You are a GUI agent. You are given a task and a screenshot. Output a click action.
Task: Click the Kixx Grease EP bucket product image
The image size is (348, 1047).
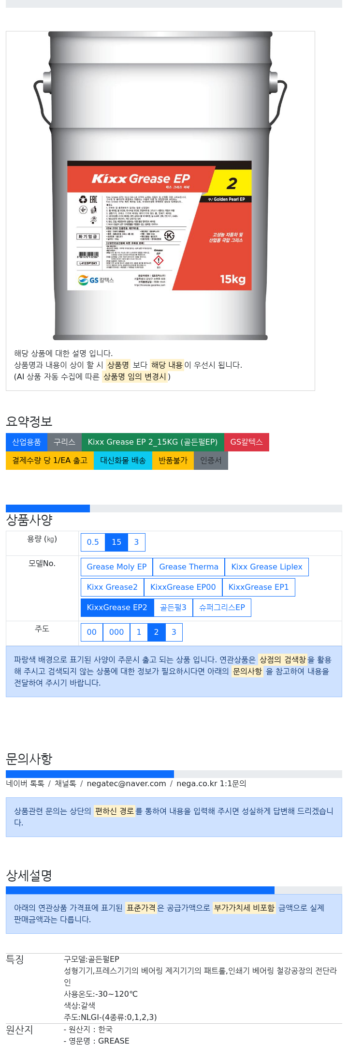click(x=160, y=186)
